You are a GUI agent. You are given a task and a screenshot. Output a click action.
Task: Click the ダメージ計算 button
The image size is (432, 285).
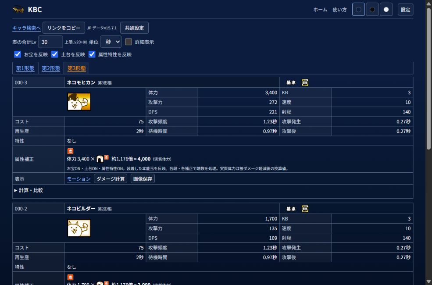click(x=111, y=179)
